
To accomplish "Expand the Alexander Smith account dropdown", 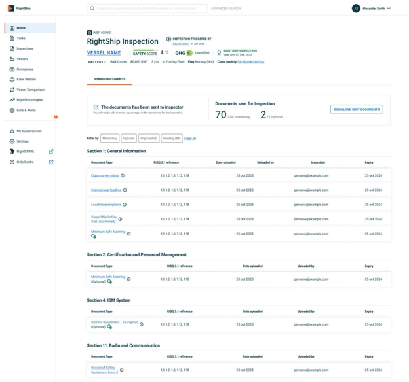I will click(389, 9).
